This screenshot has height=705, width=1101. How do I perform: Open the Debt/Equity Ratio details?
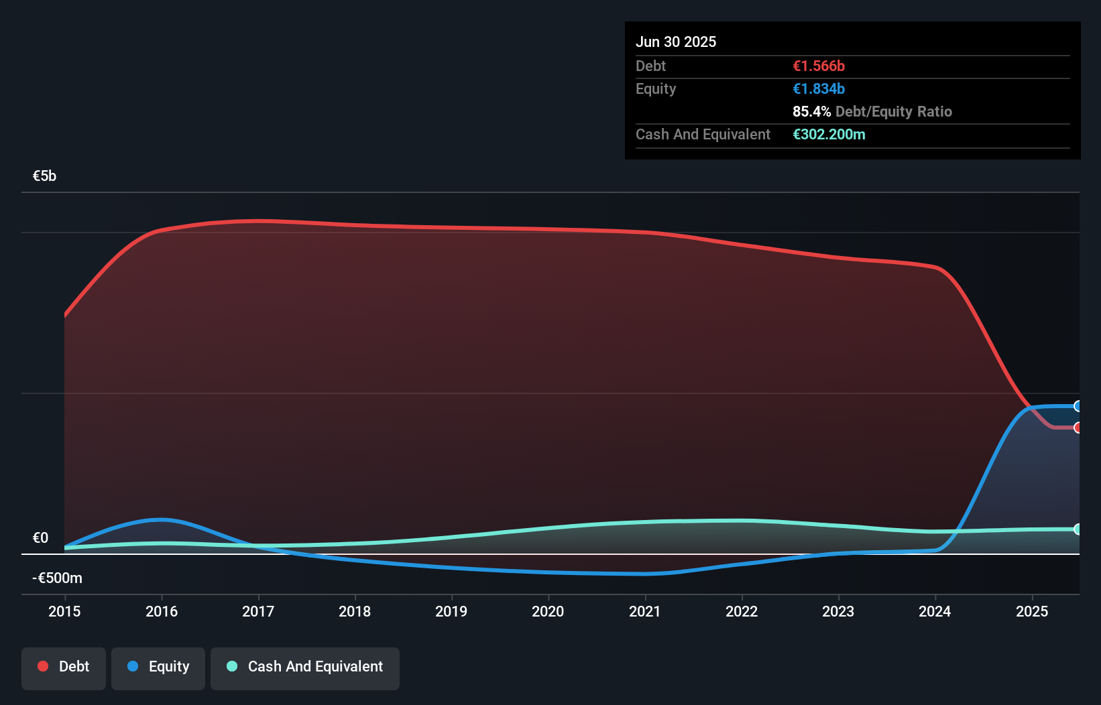pyautogui.click(x=872, y=111)
